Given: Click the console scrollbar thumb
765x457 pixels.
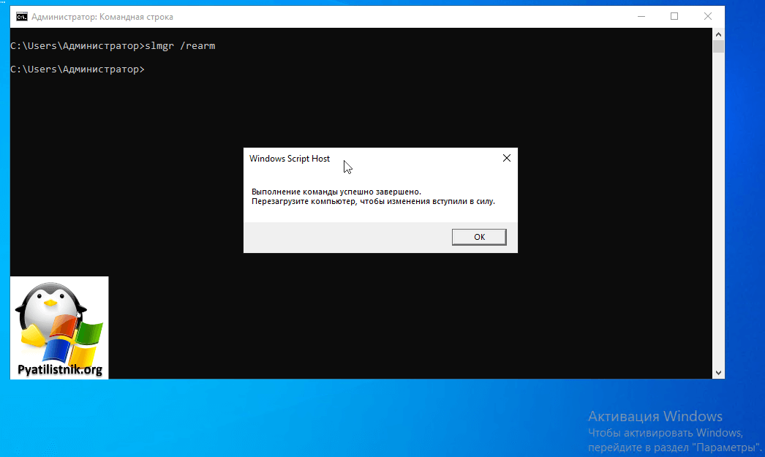Looking at the screenshot, I should 718,46.
